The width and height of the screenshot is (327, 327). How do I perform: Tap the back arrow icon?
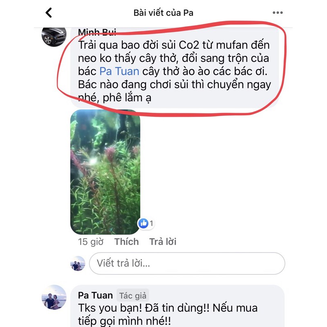49,13
